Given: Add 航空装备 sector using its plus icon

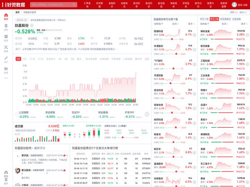Looking at the screenshot, I should (247, 50).
